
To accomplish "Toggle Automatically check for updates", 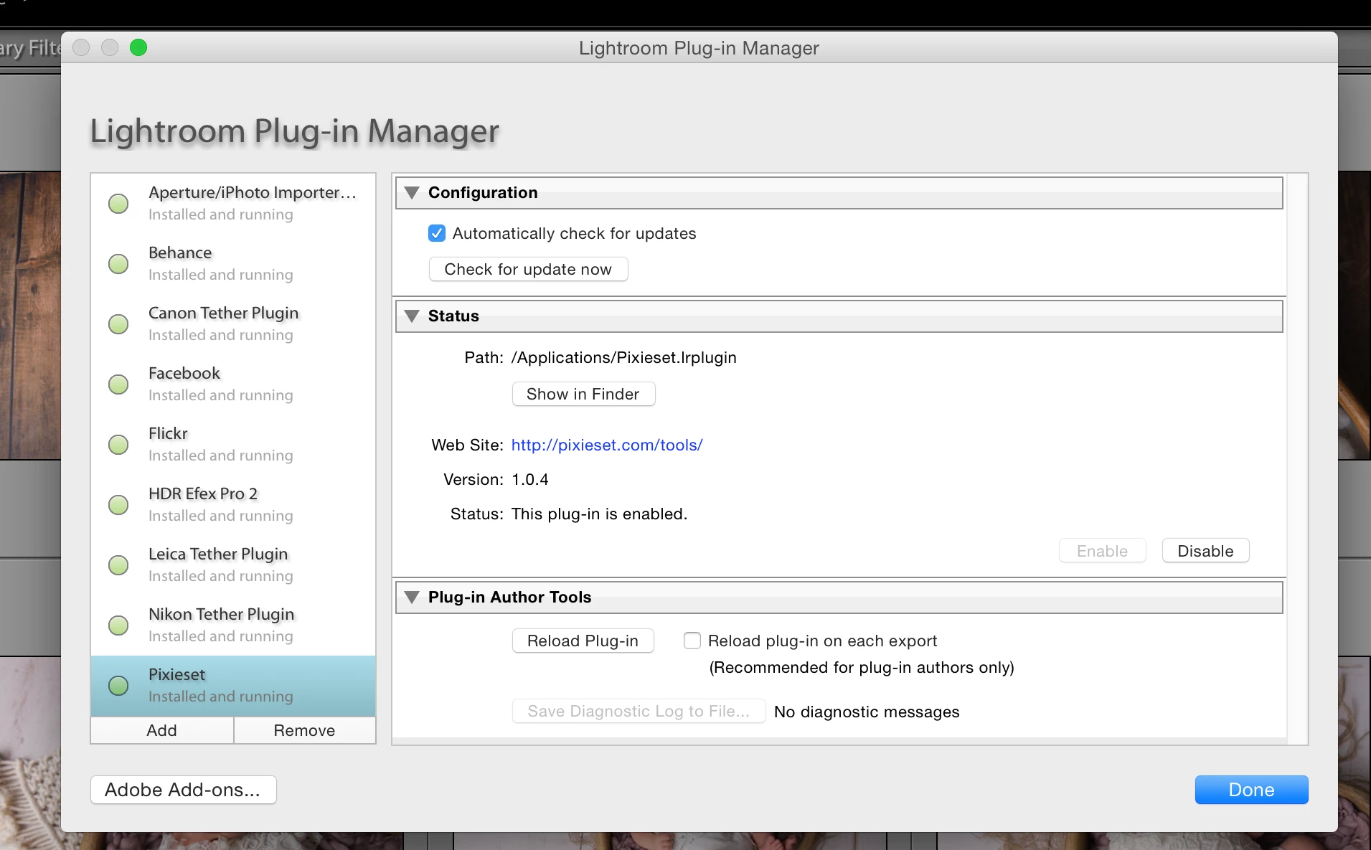I will 437,233.
